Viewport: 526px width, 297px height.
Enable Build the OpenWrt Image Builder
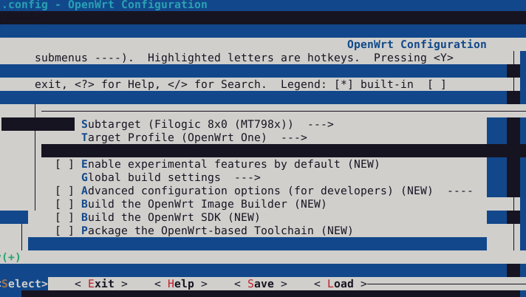tap(64, 204)
